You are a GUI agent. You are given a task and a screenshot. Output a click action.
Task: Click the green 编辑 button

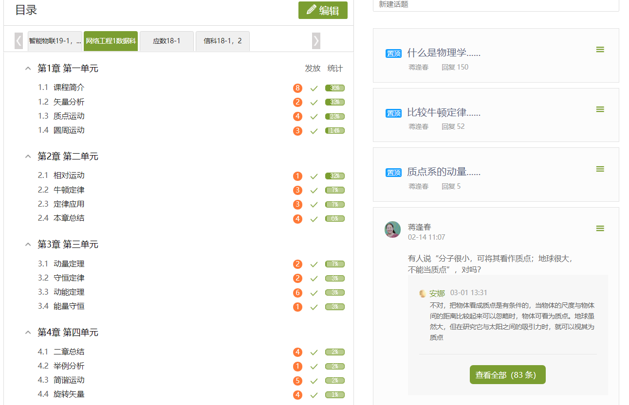coord(323,10)
